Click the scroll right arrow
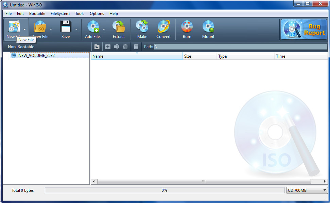Image resolution: width=330 pixels, height=203 pixels. point(325,181)
